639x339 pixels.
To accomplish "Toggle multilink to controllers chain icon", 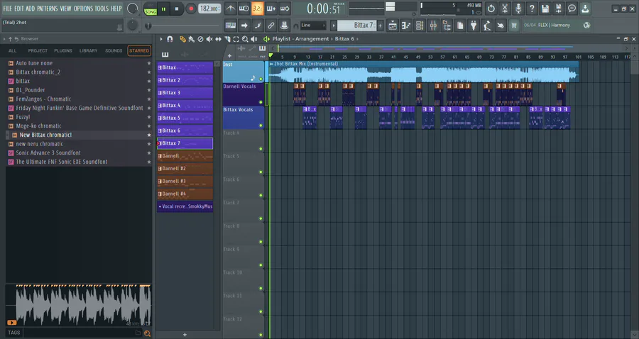I will pyautogui.click(x=271, y=26).
